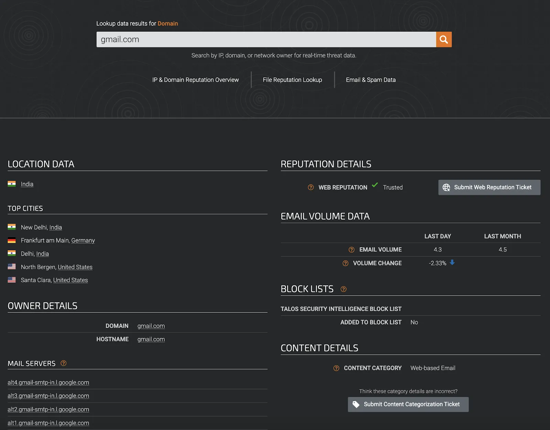Select last month email volume 4.5
Viewport: 550px width, 430px height.
tap(503, 250)
